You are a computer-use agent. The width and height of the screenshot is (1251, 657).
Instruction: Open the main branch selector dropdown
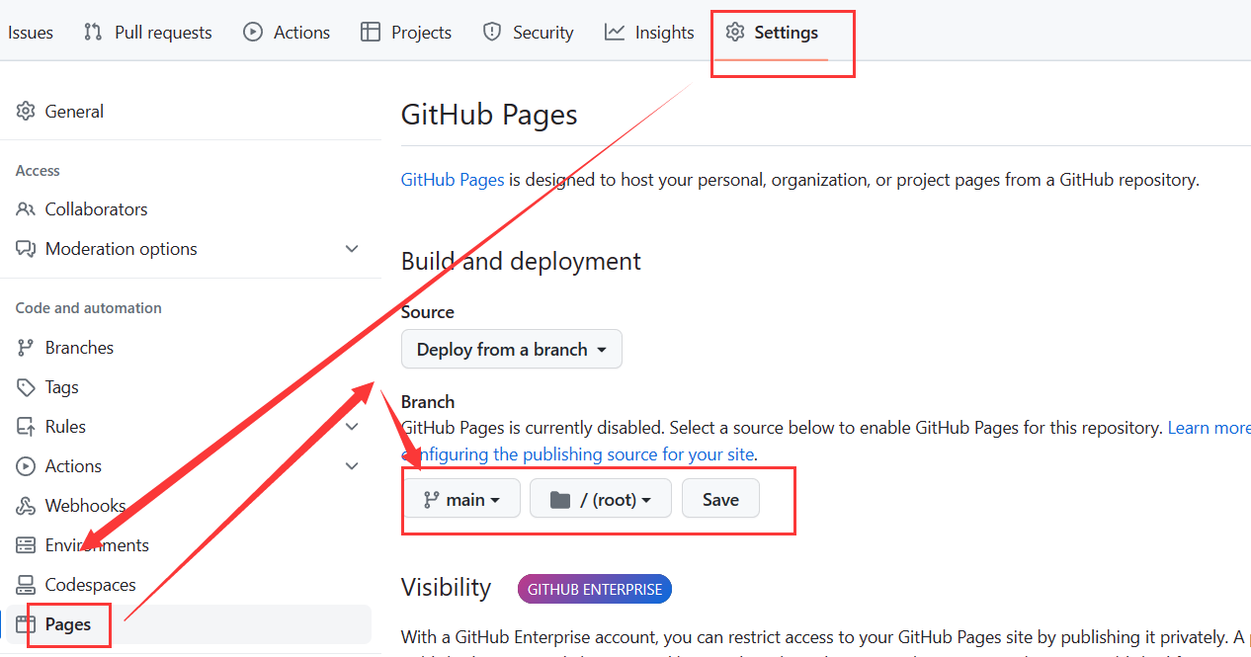click(x=462, y=499)
